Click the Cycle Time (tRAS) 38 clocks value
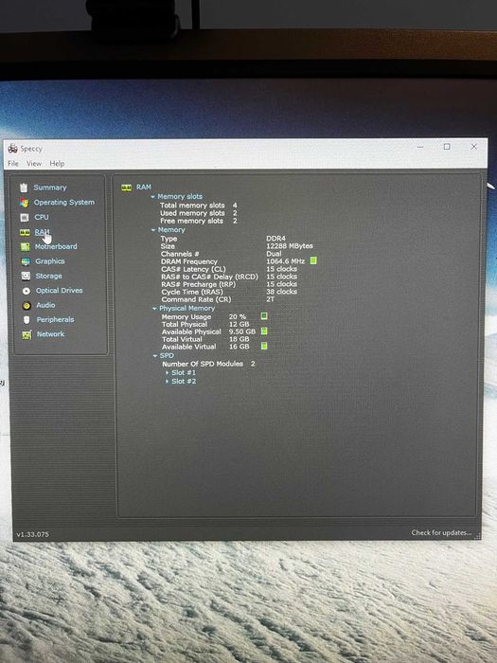The height and width of the screenshot is (663, 497). click(281, 292)
